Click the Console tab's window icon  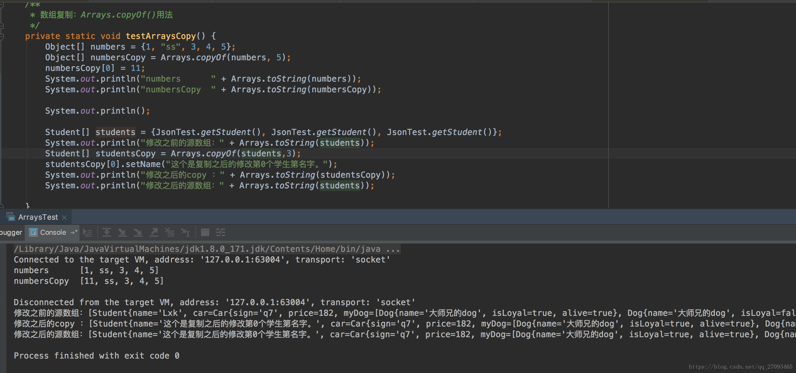click(33, 232)
